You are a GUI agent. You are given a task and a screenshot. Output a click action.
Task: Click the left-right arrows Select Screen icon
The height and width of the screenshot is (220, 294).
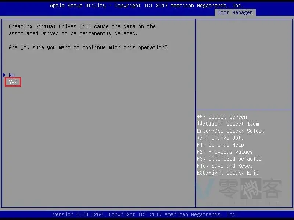200,117
